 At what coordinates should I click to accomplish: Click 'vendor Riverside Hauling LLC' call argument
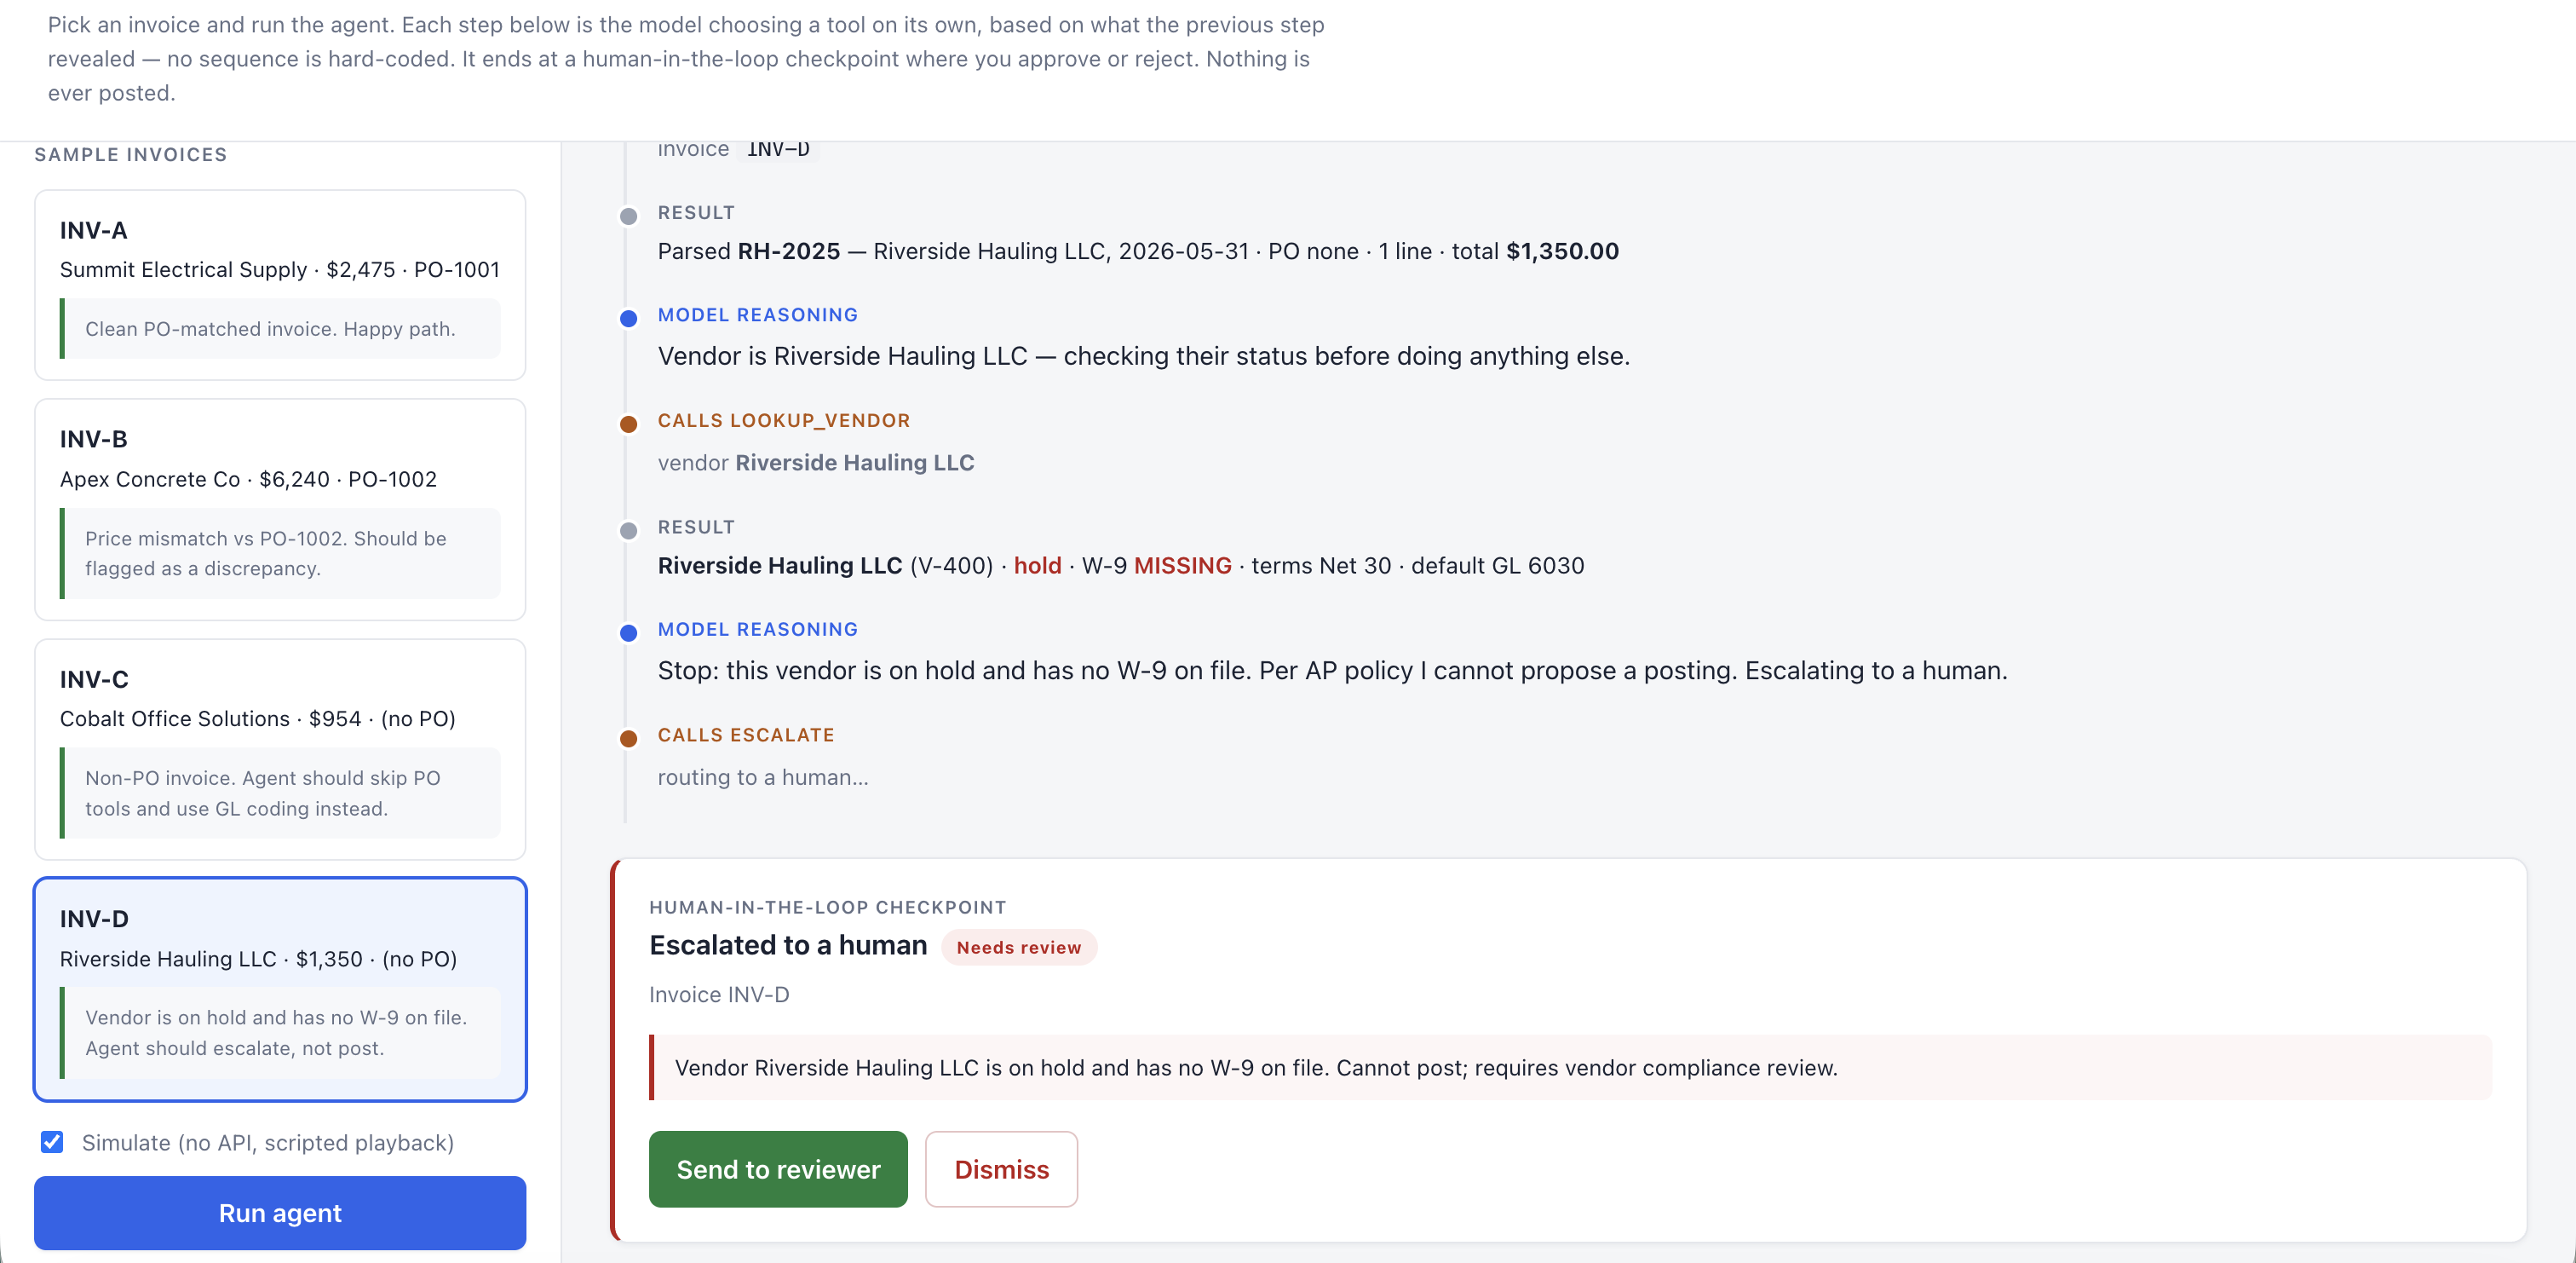(816, 464)
